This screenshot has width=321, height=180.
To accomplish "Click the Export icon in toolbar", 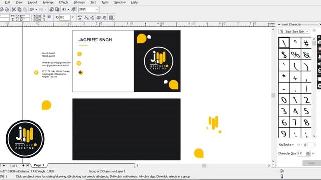I will [x=57, y=9].
